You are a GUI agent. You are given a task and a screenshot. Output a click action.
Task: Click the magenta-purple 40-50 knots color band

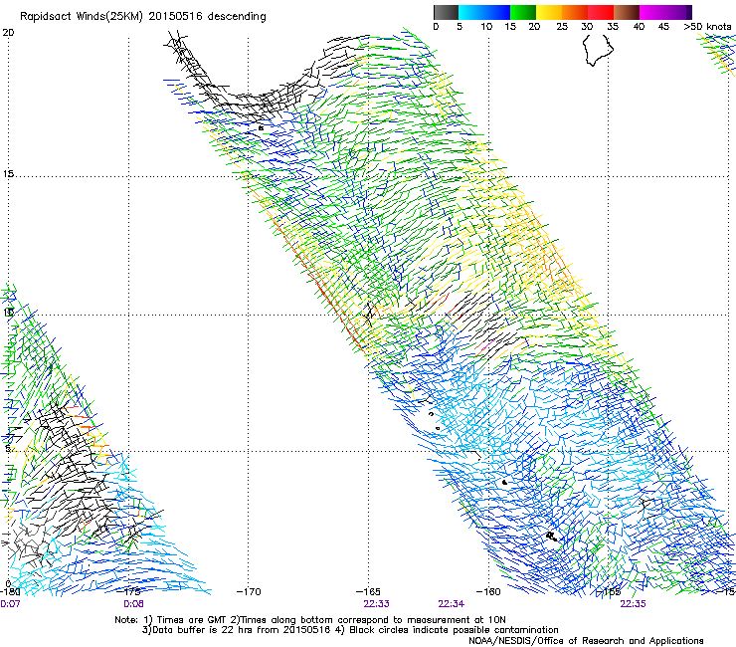(x=665, y=12)
